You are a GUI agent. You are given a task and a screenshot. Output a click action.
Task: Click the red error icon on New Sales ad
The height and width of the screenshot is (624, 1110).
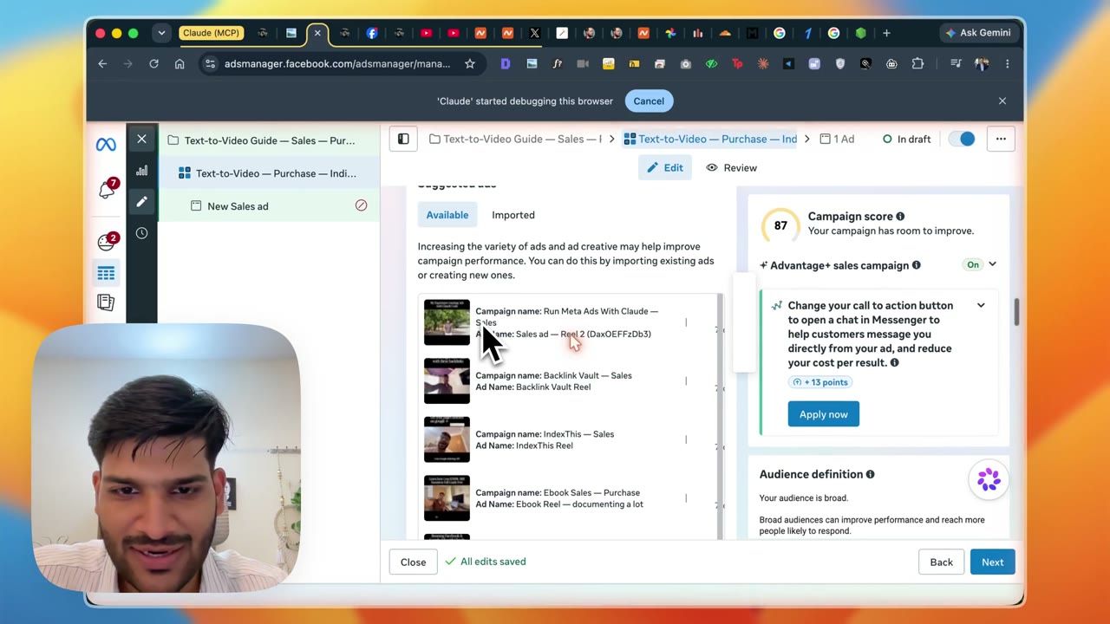361,205
